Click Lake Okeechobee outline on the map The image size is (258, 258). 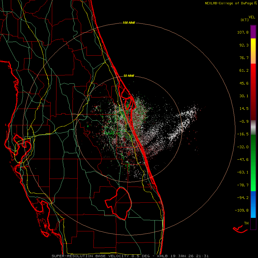point(118,203)
